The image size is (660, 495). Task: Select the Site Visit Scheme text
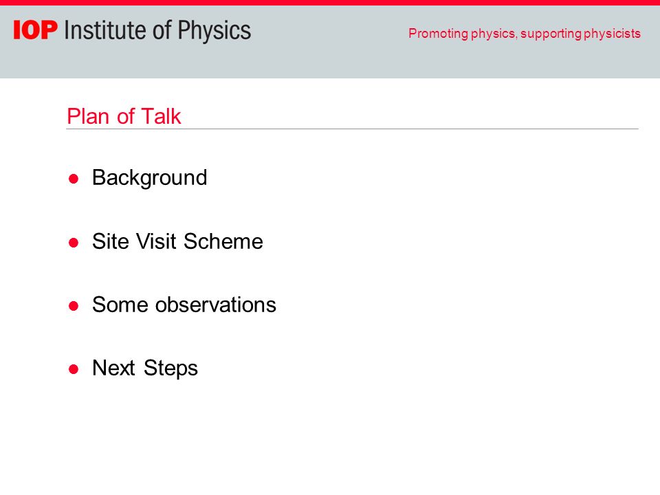pos(177,241)
